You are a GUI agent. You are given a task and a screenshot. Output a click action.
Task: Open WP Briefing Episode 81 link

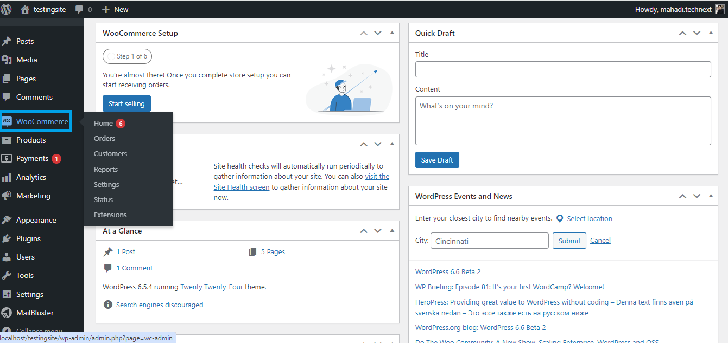pyautogui.click(x=509, y=287)
